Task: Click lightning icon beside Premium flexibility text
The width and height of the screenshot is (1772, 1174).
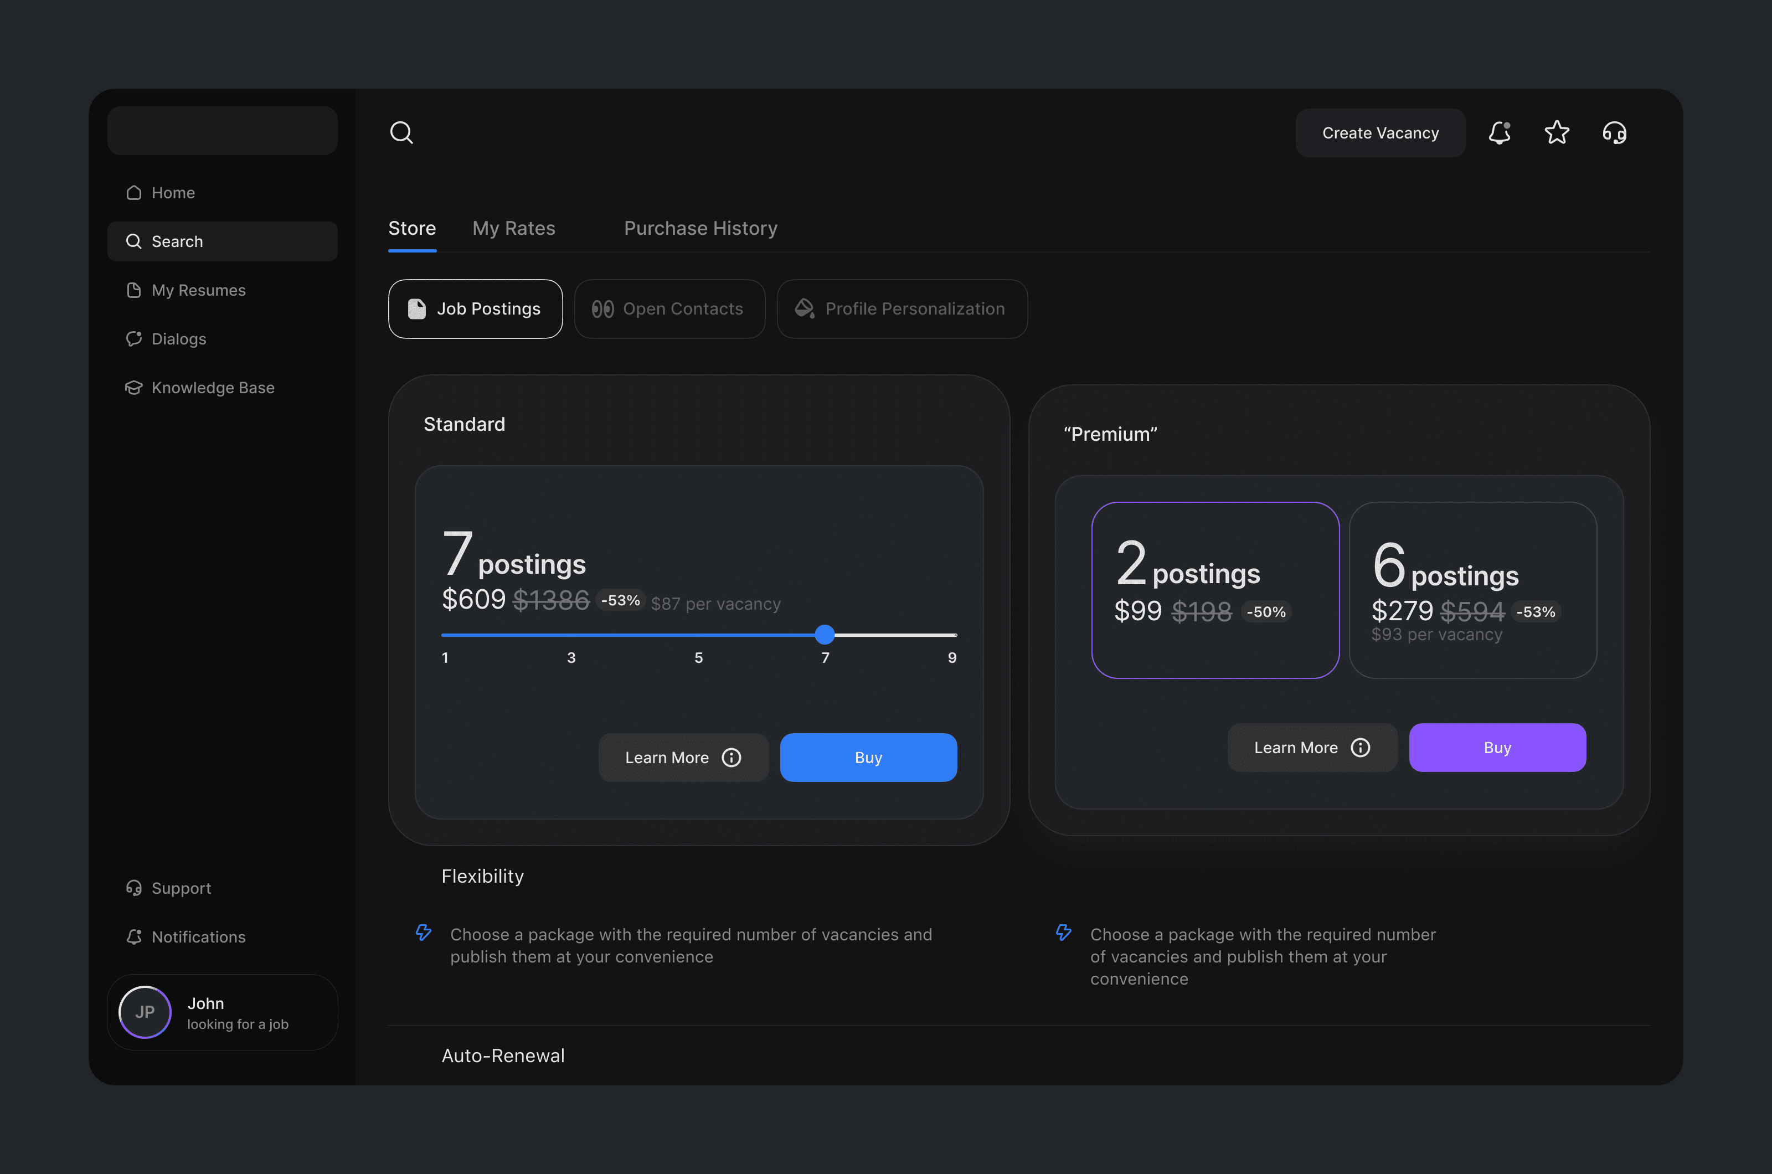Action: click(1064, 933)
